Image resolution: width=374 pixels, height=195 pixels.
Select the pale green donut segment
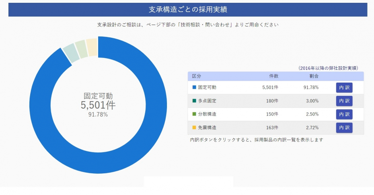(x=81, y=49)
